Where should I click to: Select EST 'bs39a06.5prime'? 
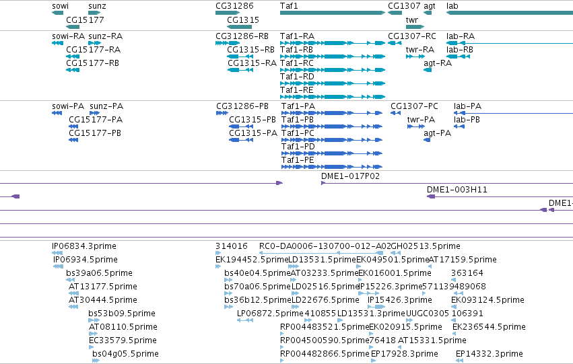point(99,273)
